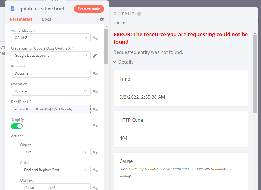The width and height of the screenshot is (261, 190).
Task: Click the Old Text input field
Action: (55, 187)
